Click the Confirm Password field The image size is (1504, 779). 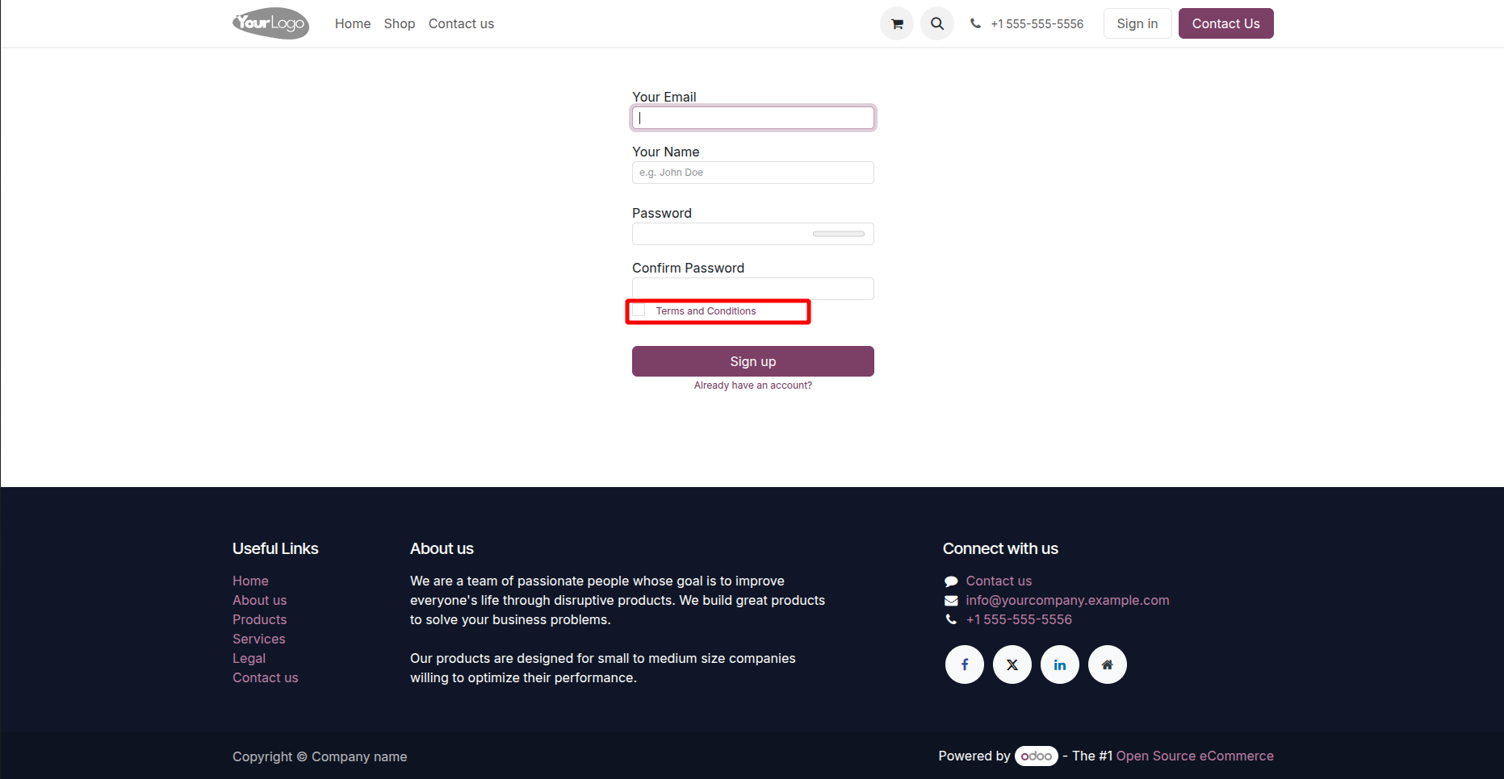click(752, 289)
